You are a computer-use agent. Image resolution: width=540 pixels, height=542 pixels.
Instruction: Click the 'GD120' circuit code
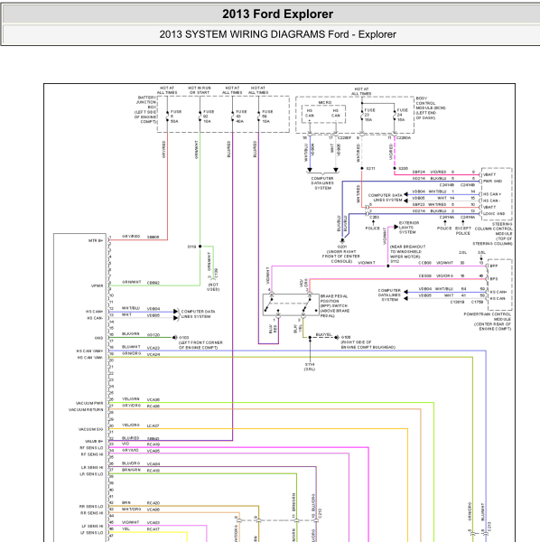[x=153, y=335]
